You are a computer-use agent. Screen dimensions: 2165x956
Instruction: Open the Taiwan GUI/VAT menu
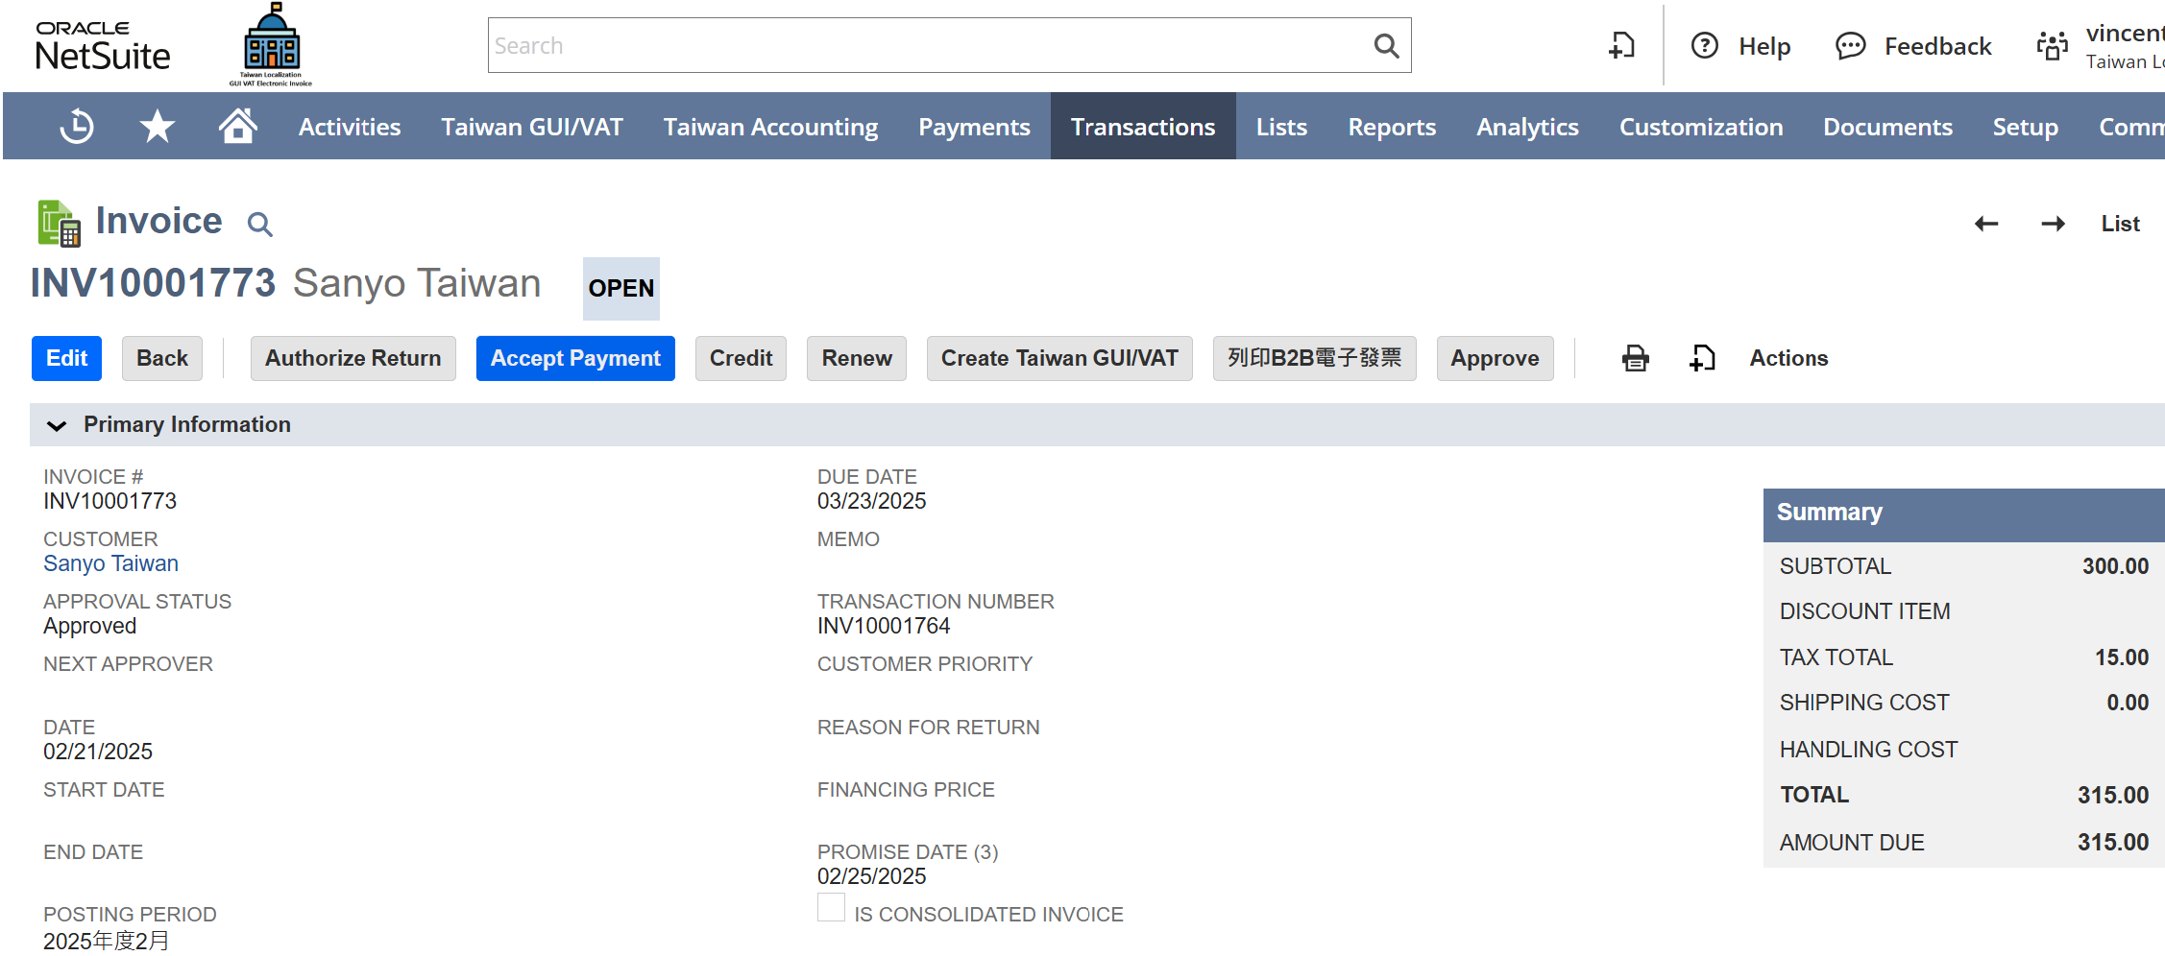(531, 127)
